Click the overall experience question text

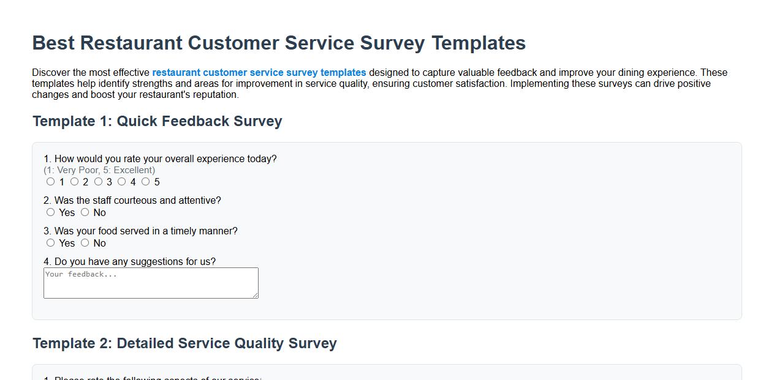(x=160, y=158)
